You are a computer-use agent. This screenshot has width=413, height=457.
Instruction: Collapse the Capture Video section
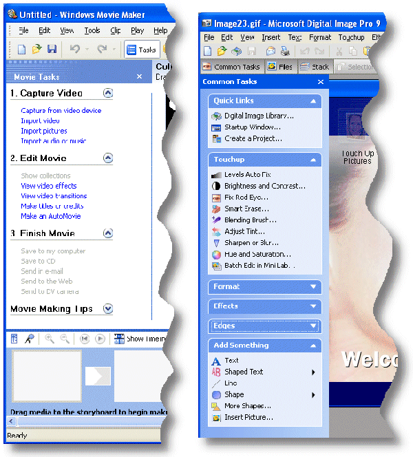click(108, 94)
